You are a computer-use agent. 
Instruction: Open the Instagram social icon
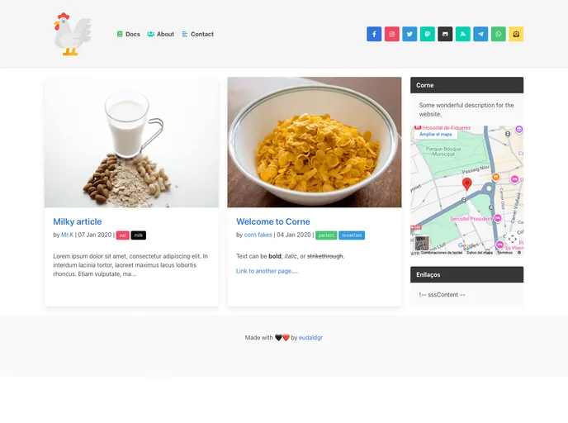pyautogui.click(x=391, y=34)
